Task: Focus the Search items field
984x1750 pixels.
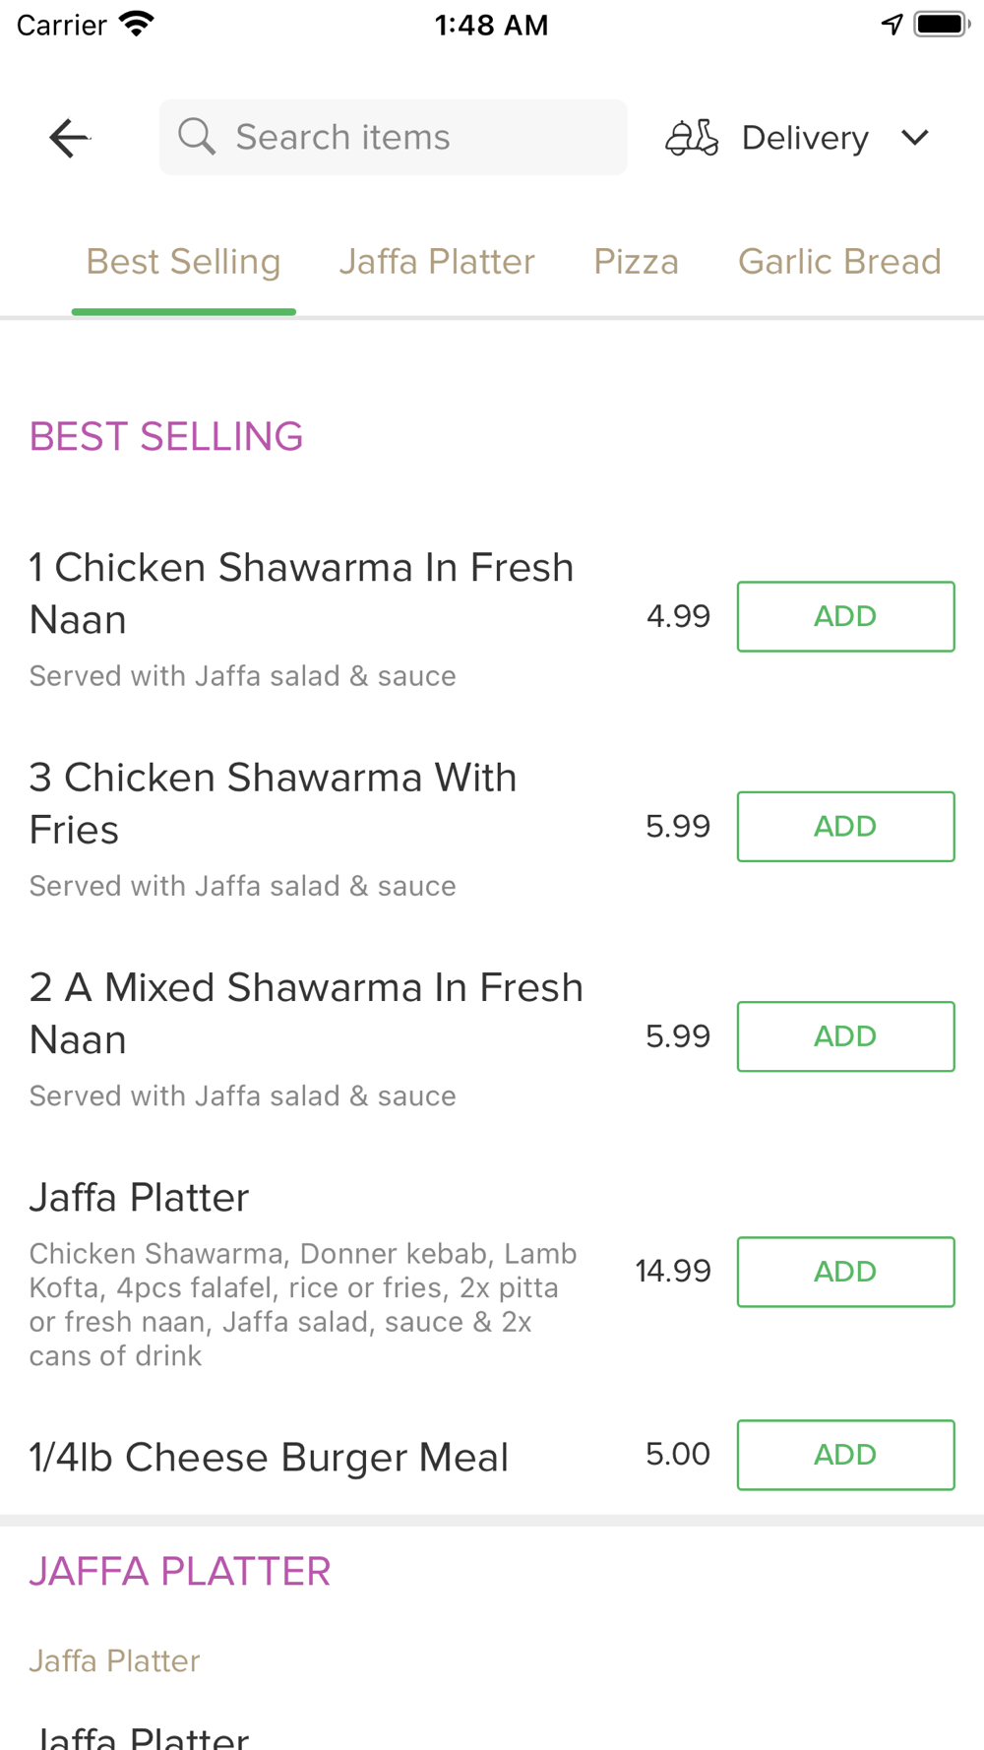Action: tap(394, 137)
